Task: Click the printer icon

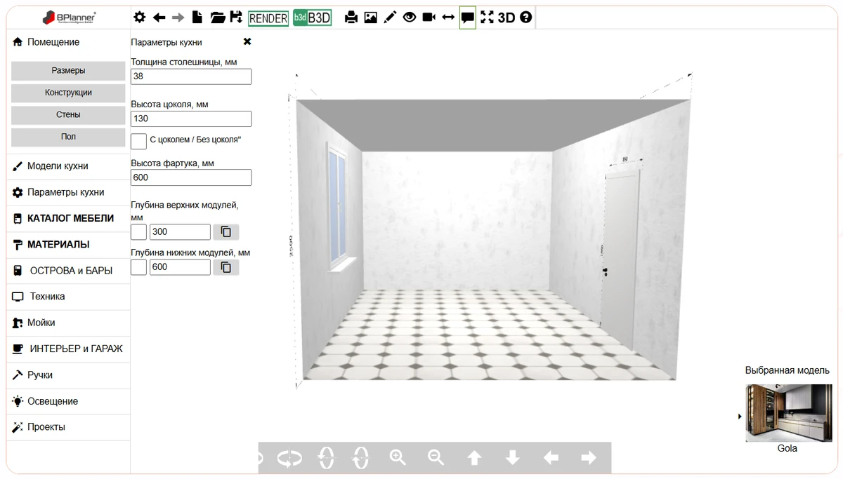Action: (x=351, y=18)
